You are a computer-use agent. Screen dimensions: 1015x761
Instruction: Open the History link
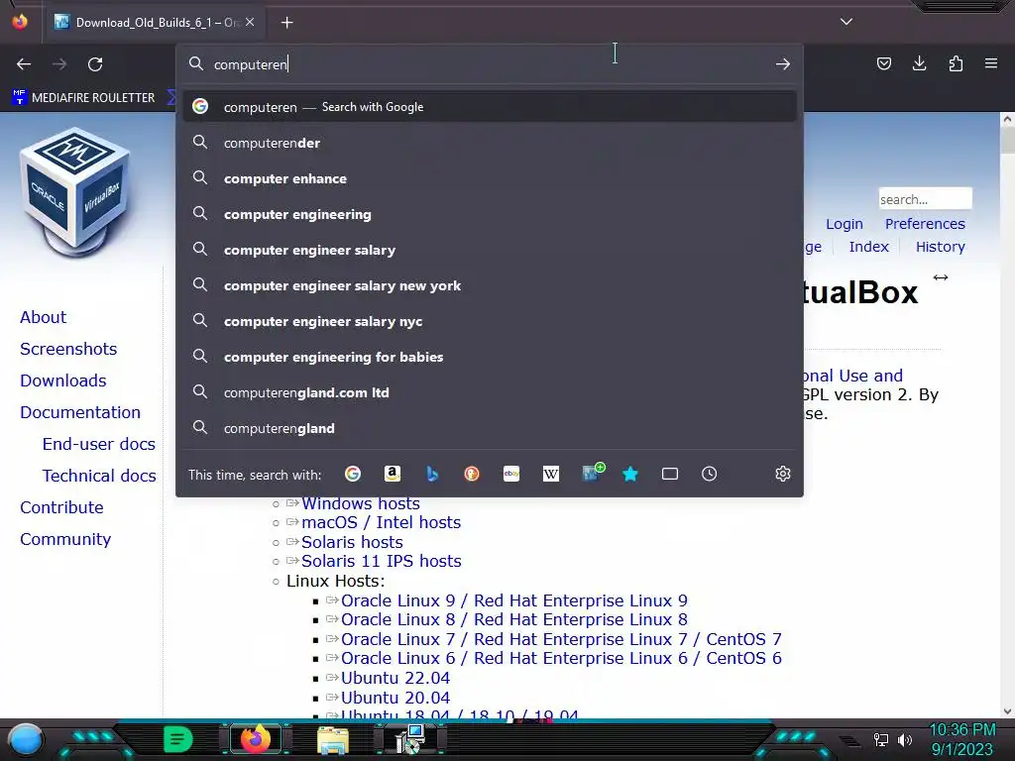coord(940,247)
